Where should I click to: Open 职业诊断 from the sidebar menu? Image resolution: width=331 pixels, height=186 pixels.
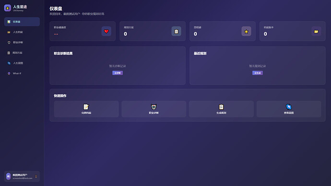click(22, 42)
